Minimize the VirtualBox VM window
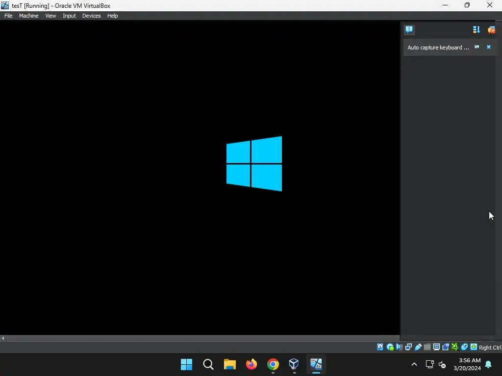Screen dimensions: 502x376 (445, 5)
